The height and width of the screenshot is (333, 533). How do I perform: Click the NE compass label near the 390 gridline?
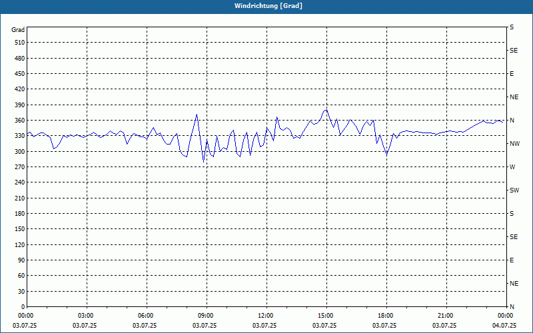[514, 97]
